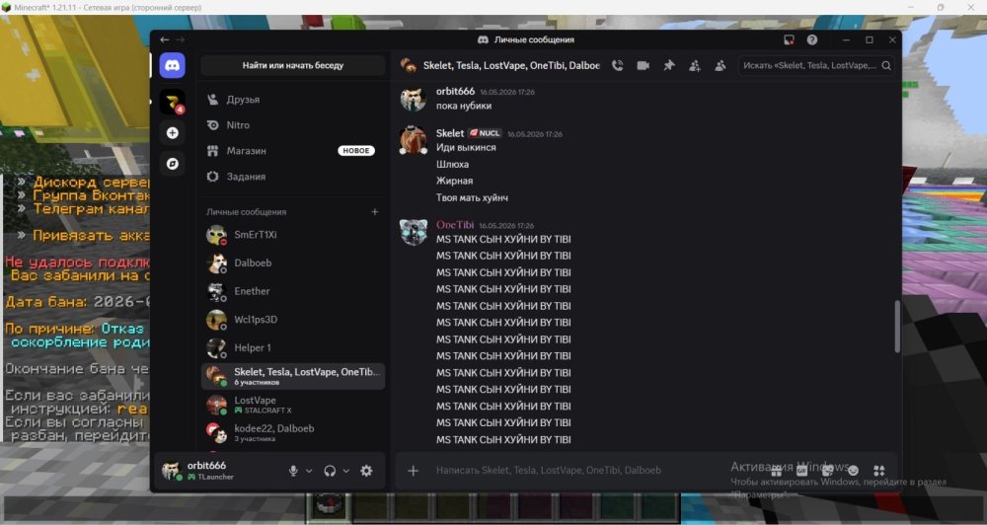Click the Личные сообщения title in the title bar
Image resolution: width=987 pixels, height=525 pixels.
click(x=534, y=39)
